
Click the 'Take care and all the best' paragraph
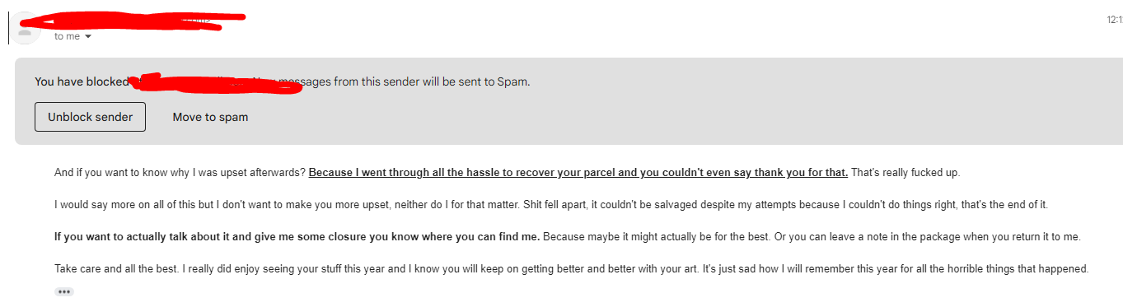(x=572, y=268)
